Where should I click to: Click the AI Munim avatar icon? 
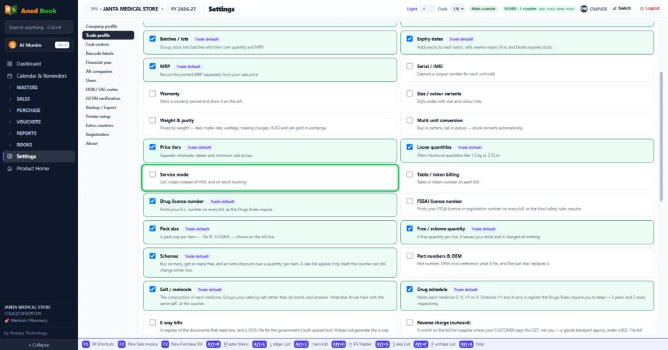[x=13, y=44]
